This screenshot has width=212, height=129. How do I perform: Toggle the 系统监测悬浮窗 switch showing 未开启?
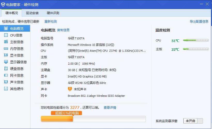click(x=193, y=121)
